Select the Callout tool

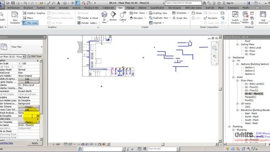pyautogui.click(x=123, y=17)
